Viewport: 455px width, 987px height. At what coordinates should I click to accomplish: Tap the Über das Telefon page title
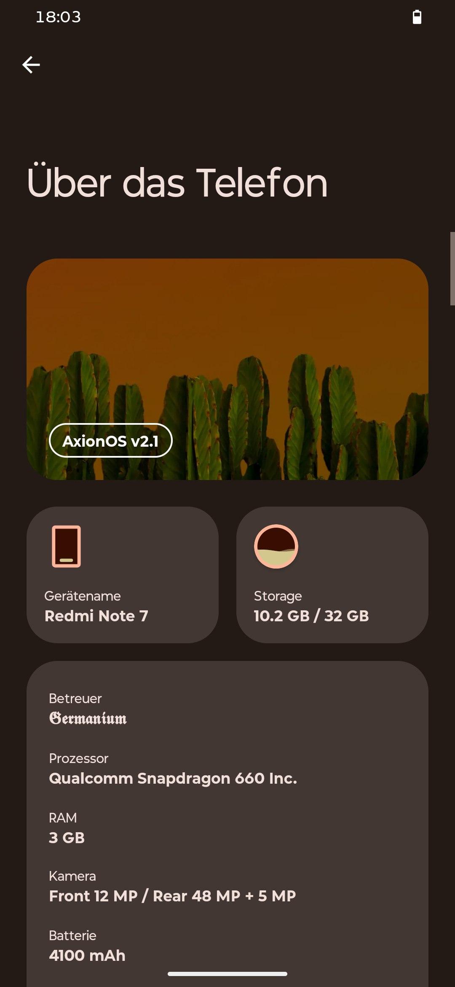[177, 182]
